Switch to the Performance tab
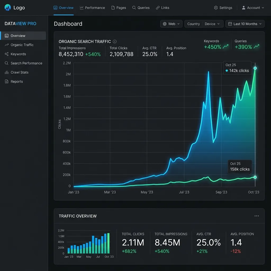 coord(92,8)
